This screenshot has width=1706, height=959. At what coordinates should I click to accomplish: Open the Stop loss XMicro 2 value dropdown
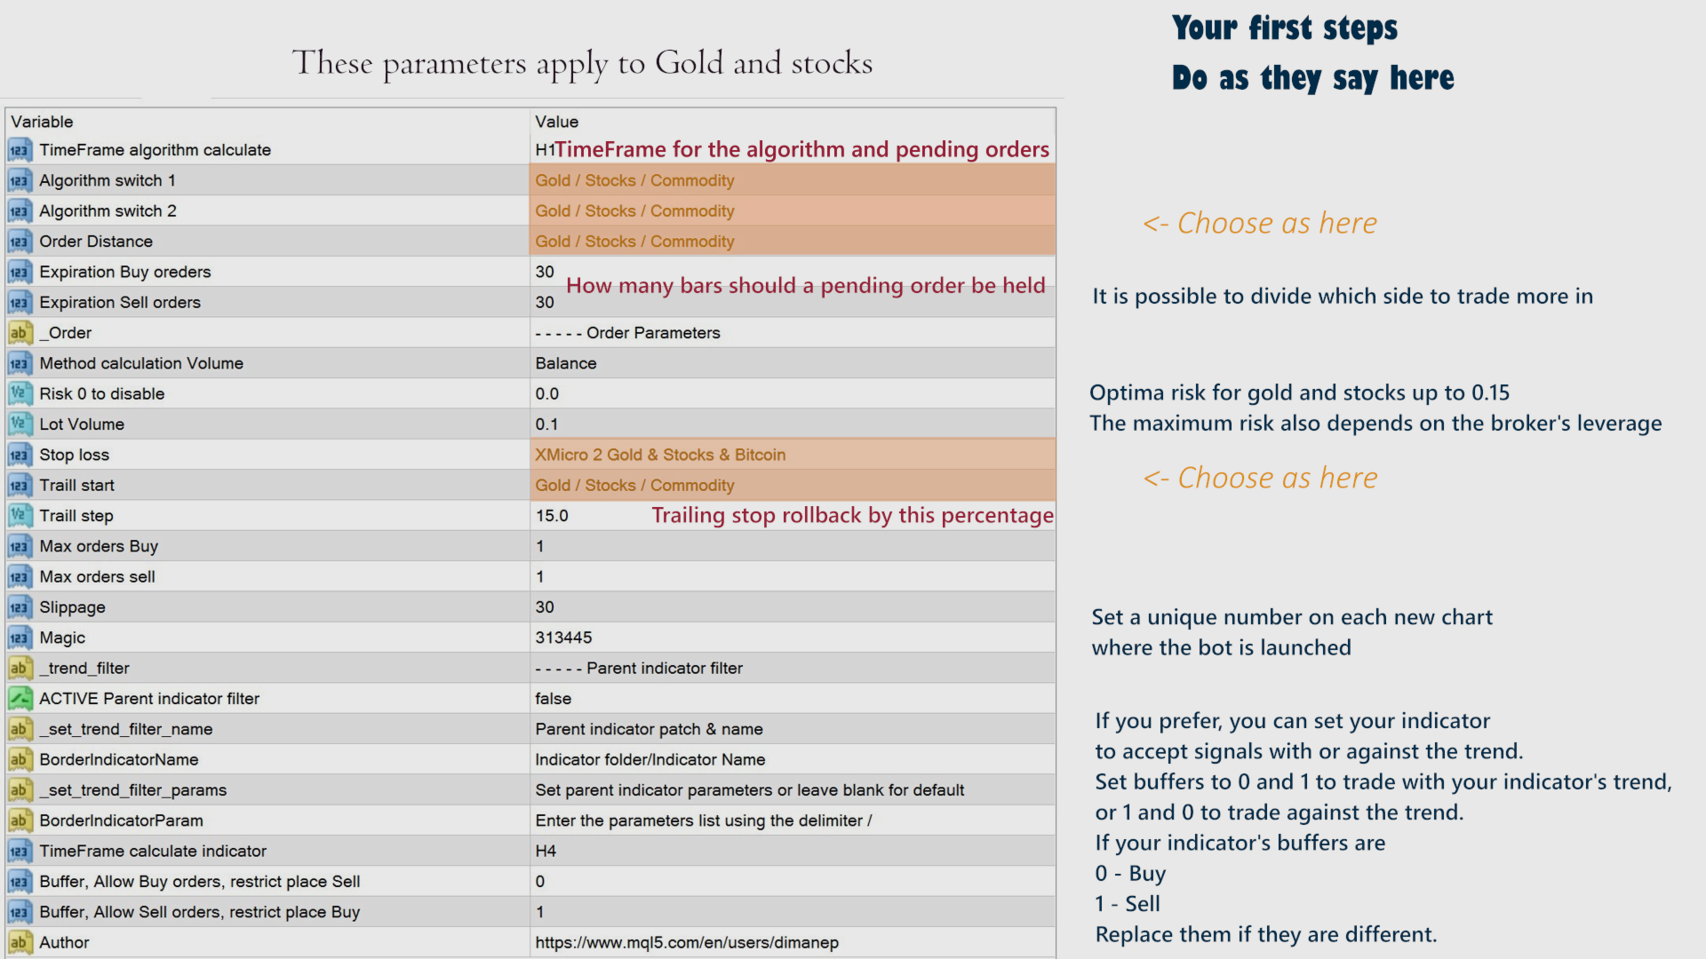pos(791,455)
